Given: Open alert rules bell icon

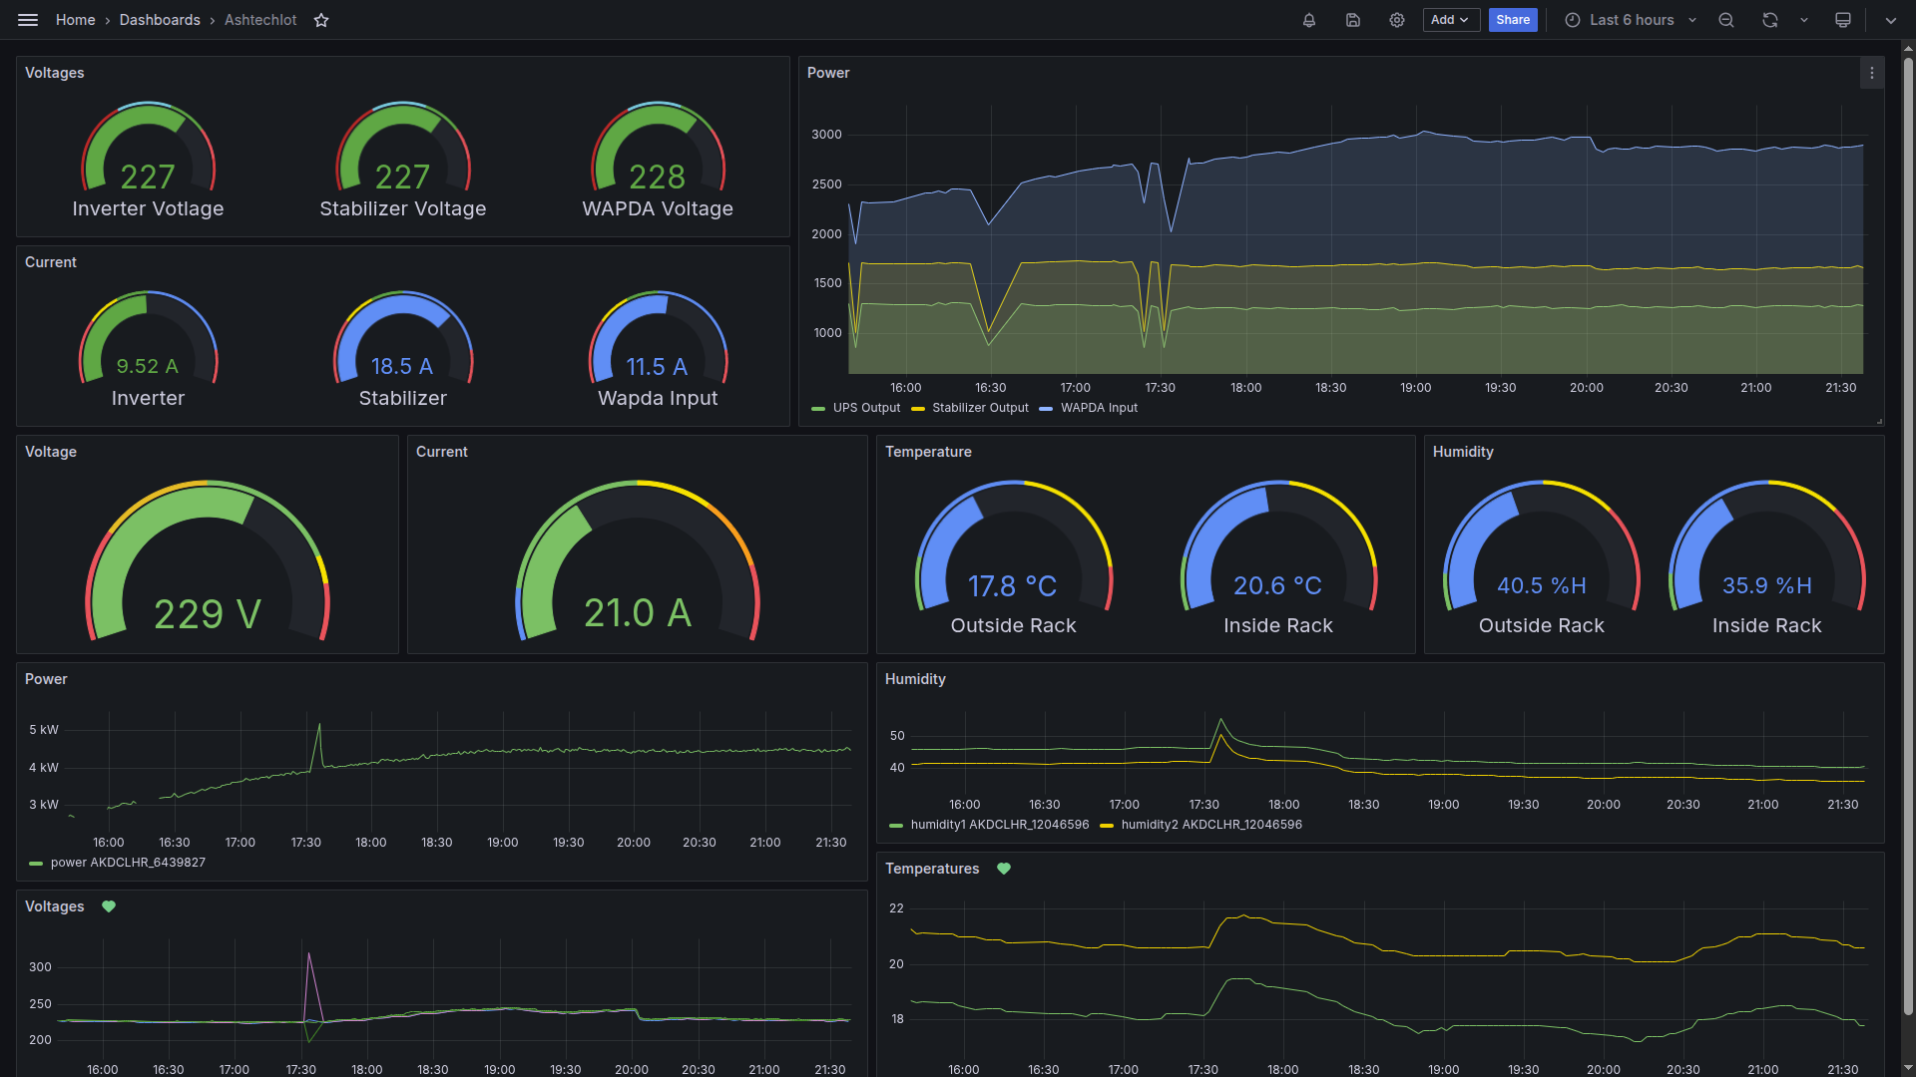Looking at the screenshot, I should (x=1309, y=20).
